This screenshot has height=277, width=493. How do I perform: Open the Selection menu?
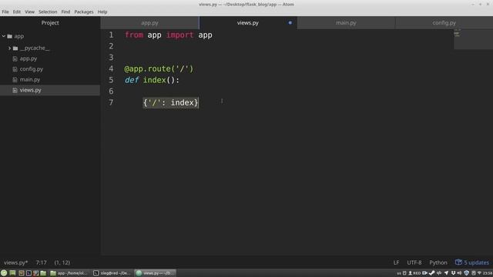point(48,12)
